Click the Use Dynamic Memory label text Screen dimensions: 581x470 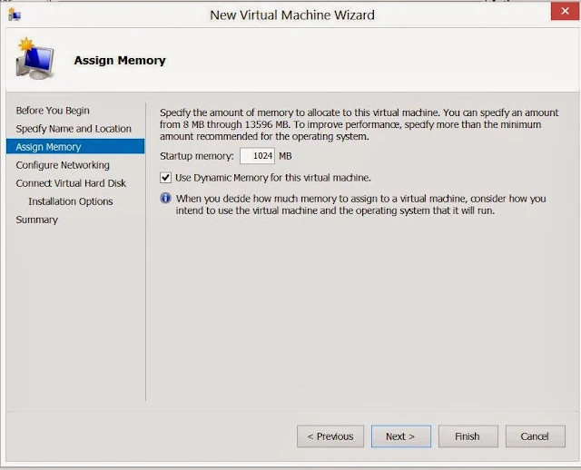[x=273, y=178]
